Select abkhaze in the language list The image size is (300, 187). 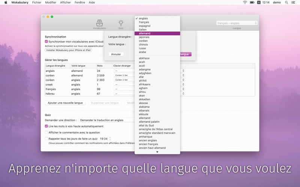tap(157, 58)
